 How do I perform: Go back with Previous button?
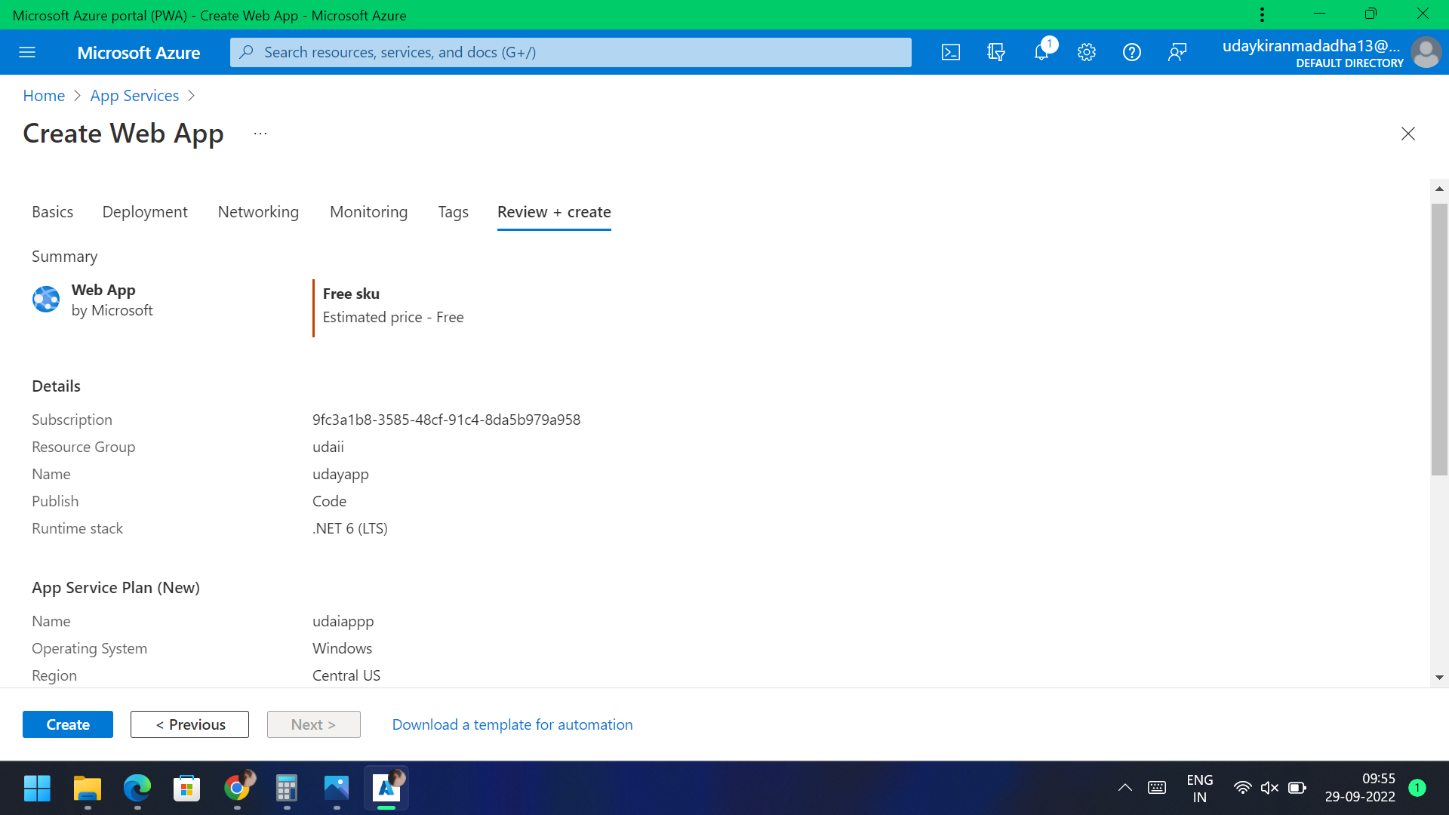tap(189, 724)
